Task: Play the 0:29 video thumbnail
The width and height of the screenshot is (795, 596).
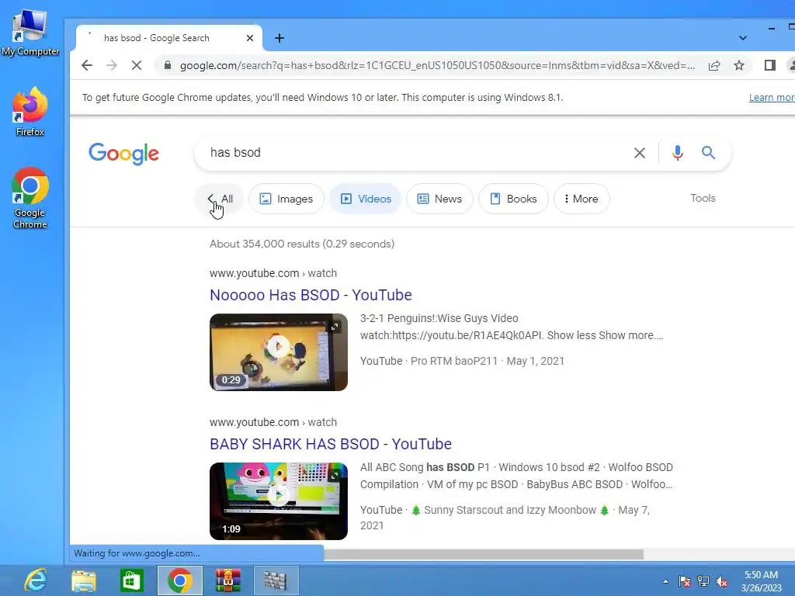Action: pos(279,352)
